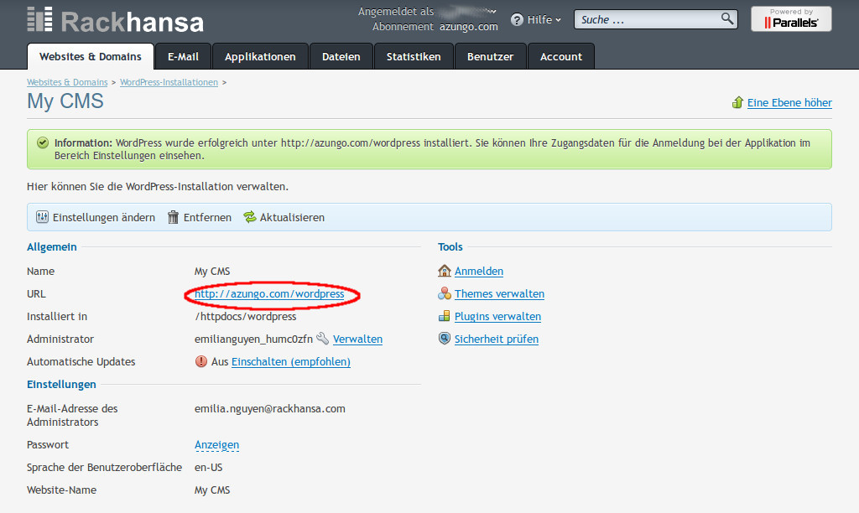Reveal password with the Anzeigen link
Image resolution: width=859 pixels, height=513 pixels.
217,444
